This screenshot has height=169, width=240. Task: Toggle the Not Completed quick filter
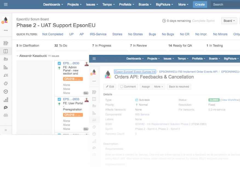53,34
